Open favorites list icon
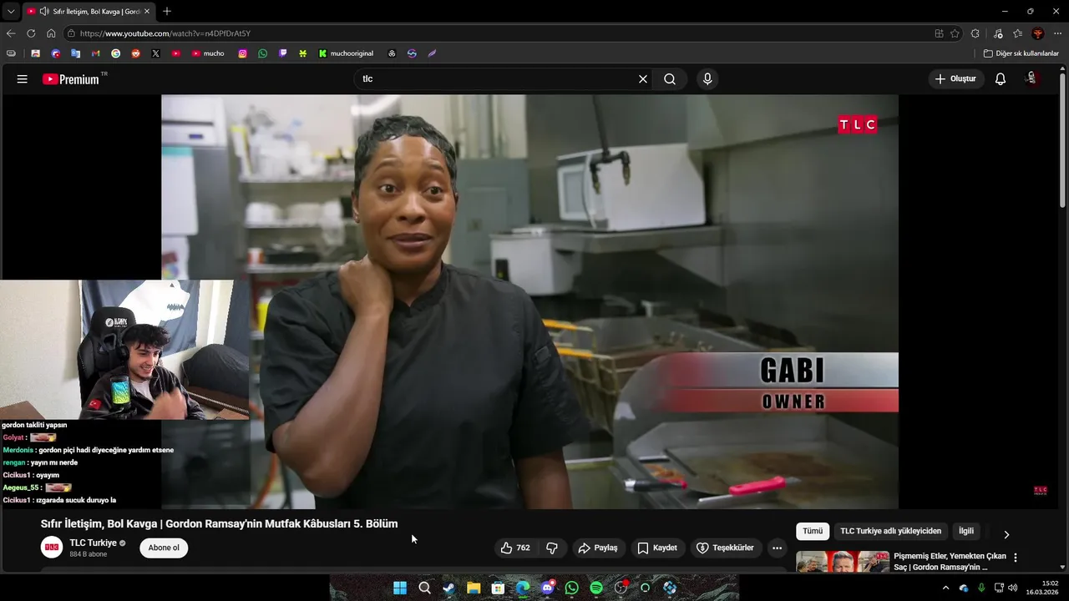1069x601 pixels. (x=1017, y=33)
